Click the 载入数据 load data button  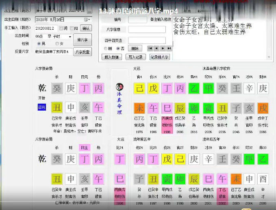(112, 57)
